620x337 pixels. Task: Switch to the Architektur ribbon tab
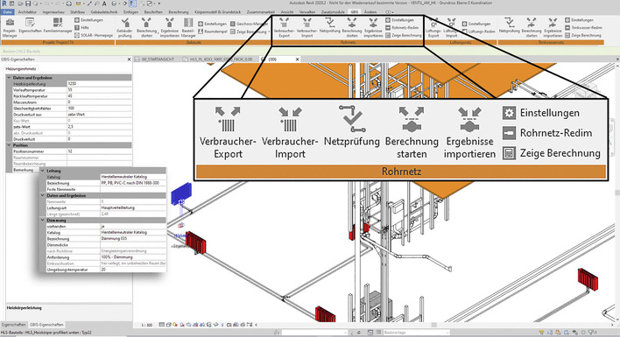[27, 12]
